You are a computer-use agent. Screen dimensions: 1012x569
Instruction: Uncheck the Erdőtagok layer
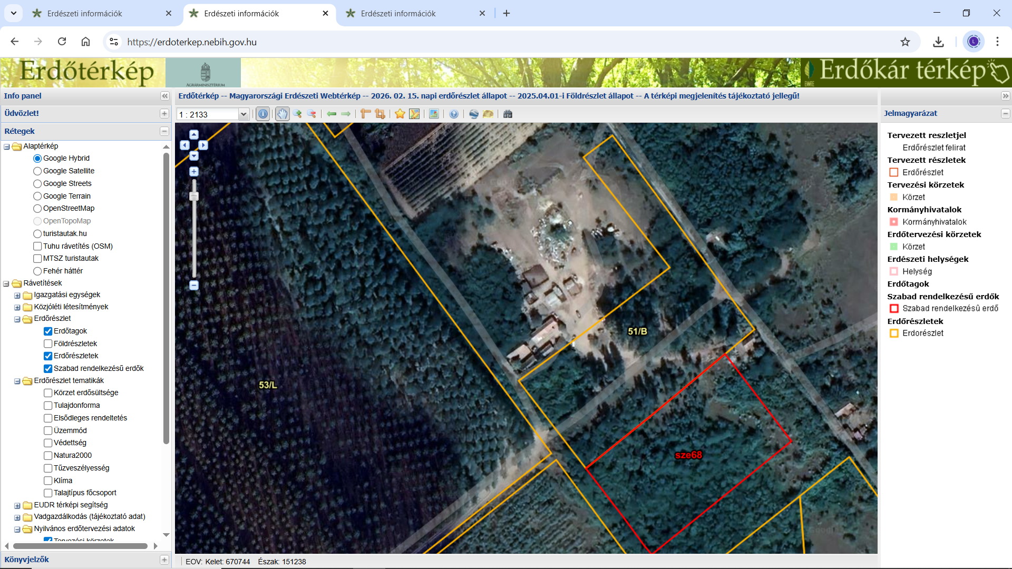pos(48,331)
